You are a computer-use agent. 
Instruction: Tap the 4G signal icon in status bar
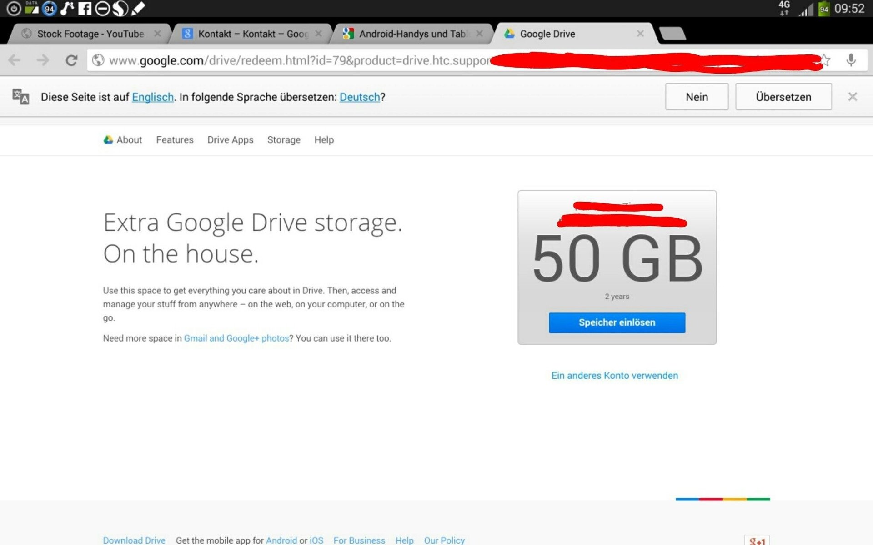(784, 8)
